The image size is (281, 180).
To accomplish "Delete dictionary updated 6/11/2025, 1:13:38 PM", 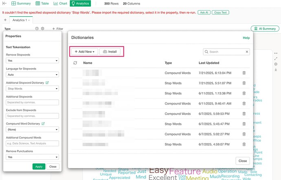I will pos(244,93).
